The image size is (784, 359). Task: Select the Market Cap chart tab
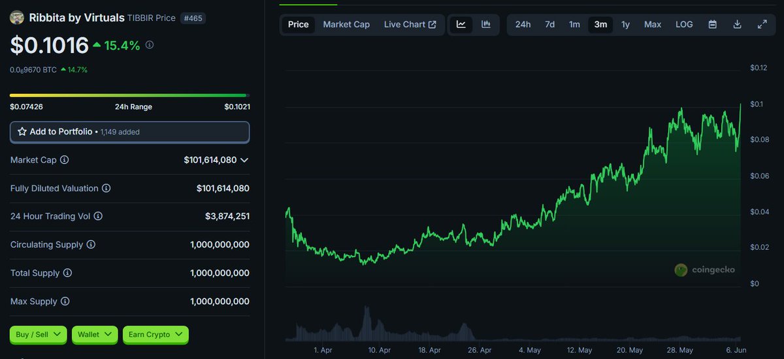346,24
